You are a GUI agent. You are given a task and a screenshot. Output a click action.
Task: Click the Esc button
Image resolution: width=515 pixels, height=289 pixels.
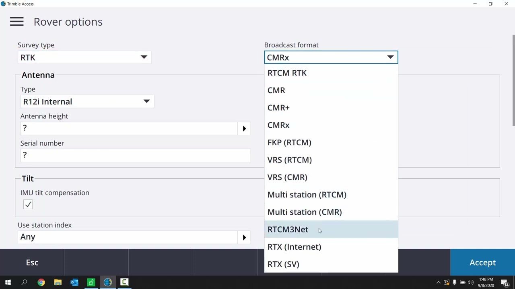point(32,263)
